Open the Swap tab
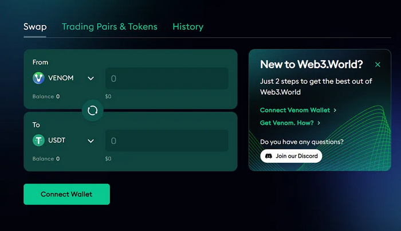Image resolution: width=401 pixels, height=231 pixels. coord(35,26)
